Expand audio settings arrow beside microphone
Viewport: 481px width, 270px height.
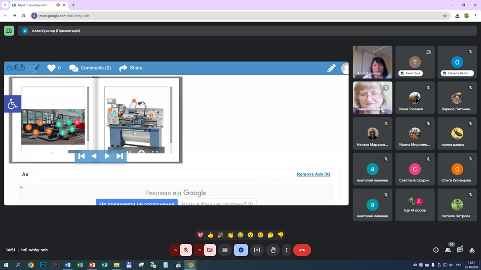point(175,250)
